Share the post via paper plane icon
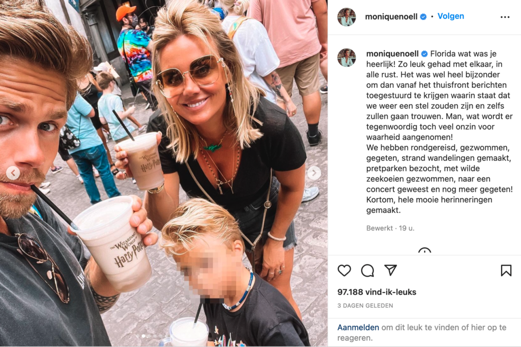 point(390,270)
